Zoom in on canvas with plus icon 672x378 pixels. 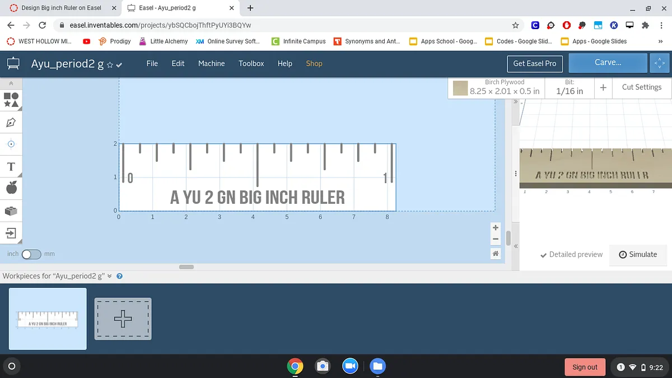[495, 227]
